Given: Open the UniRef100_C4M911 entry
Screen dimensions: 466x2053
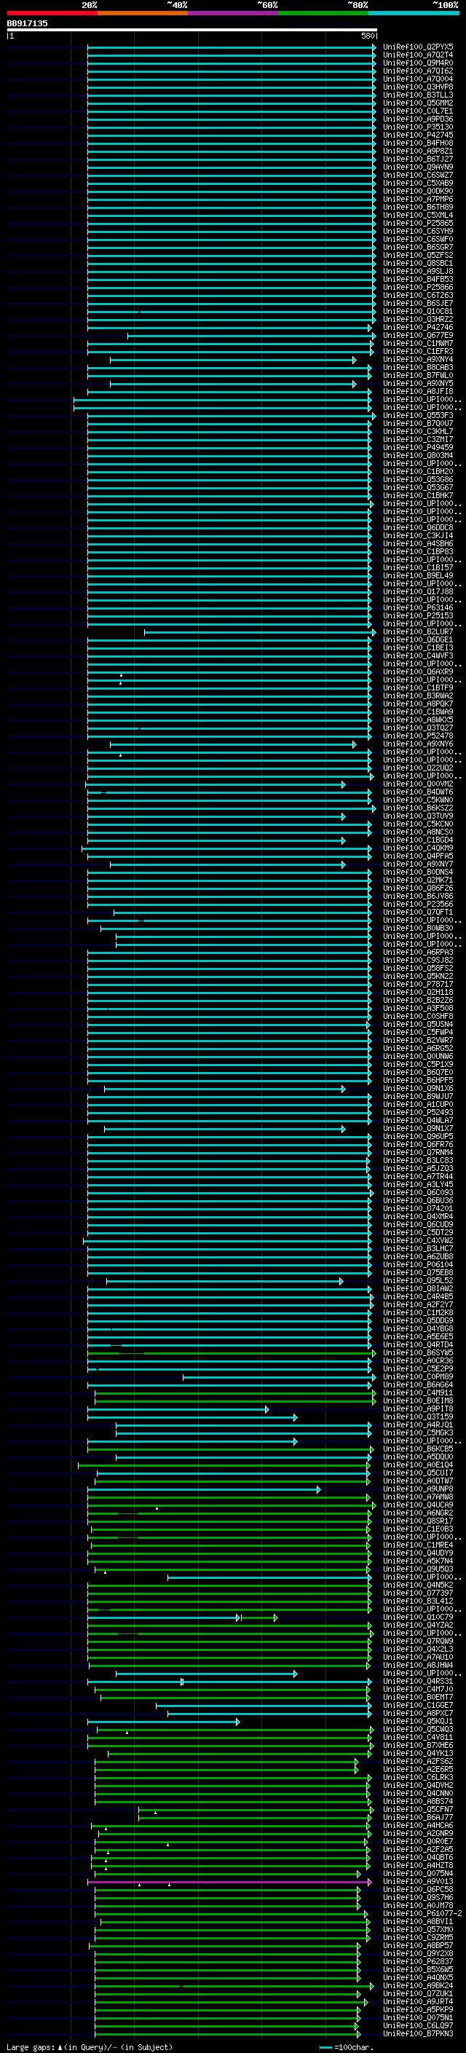Looking at the screenshot, I should tap(418, 1393).
